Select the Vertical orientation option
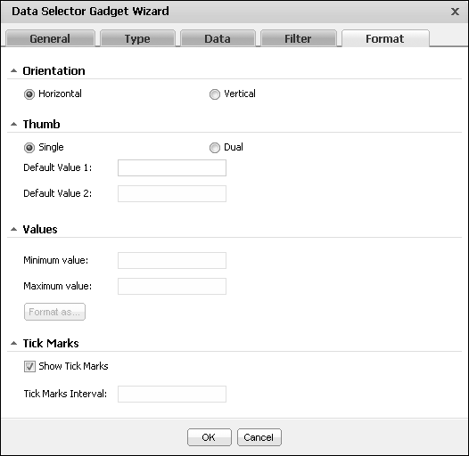The image size is (469, 456). click(x=215, y=94)
